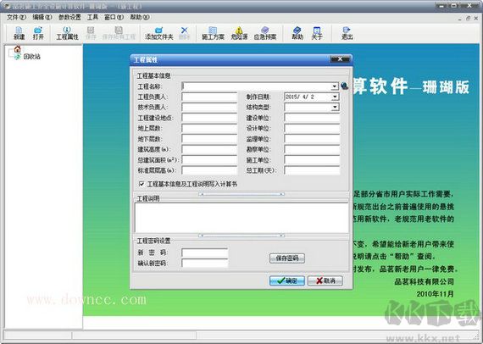The image size is (483, 344).
Task: Open the 制作日期 date picker dropdown
Action: tap(335, 97)
